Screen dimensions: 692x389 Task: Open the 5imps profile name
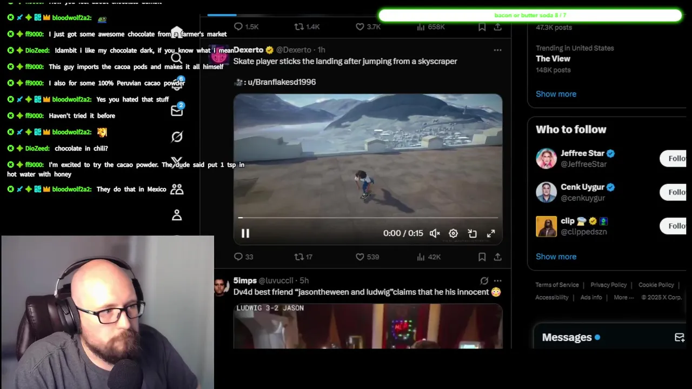[245, 280]
